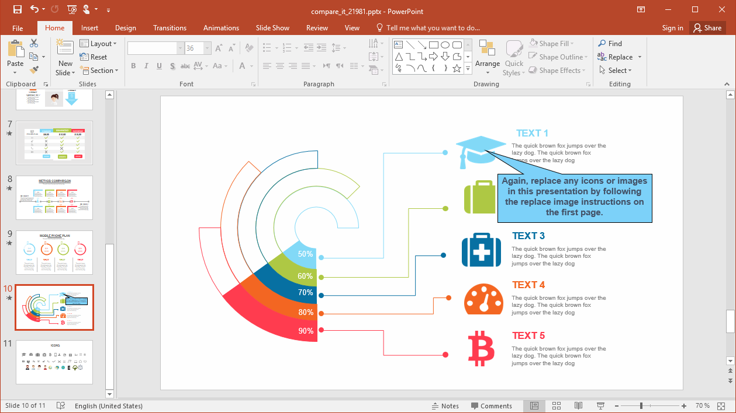Enable text shadow
736x413 pixels.
point(172,66)
